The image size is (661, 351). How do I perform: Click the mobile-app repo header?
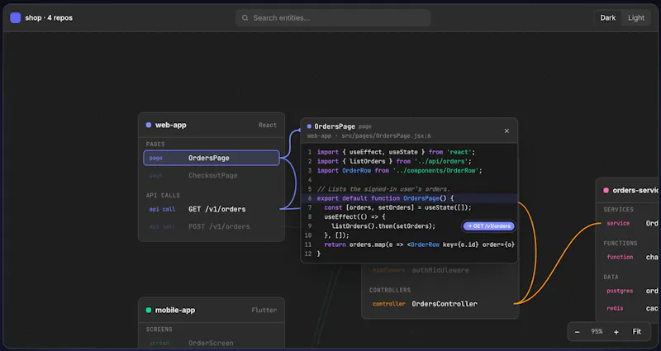212,311
